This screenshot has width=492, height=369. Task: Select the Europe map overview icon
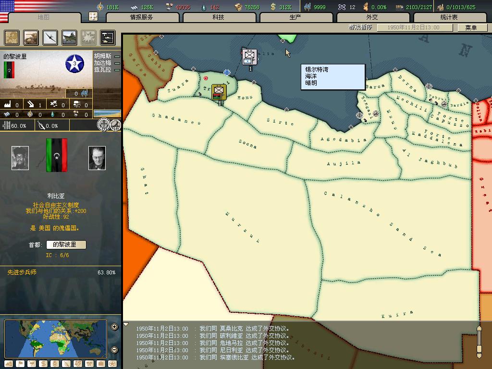tap(12, 37)
